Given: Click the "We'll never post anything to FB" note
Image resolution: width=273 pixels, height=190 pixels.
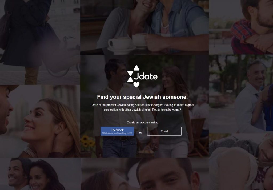Looking at the screenshot, I should [117, 133].
